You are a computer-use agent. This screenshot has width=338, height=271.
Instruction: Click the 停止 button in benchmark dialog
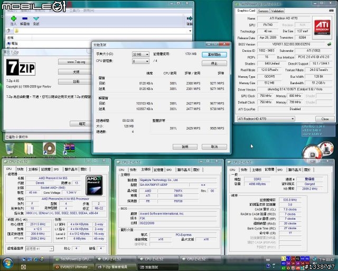(214, 64)
